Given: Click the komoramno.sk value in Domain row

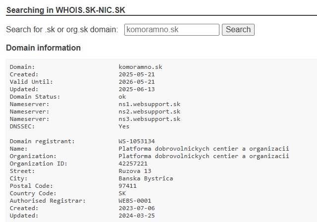Looking at the screenshot, I should (x=140, y=67).
